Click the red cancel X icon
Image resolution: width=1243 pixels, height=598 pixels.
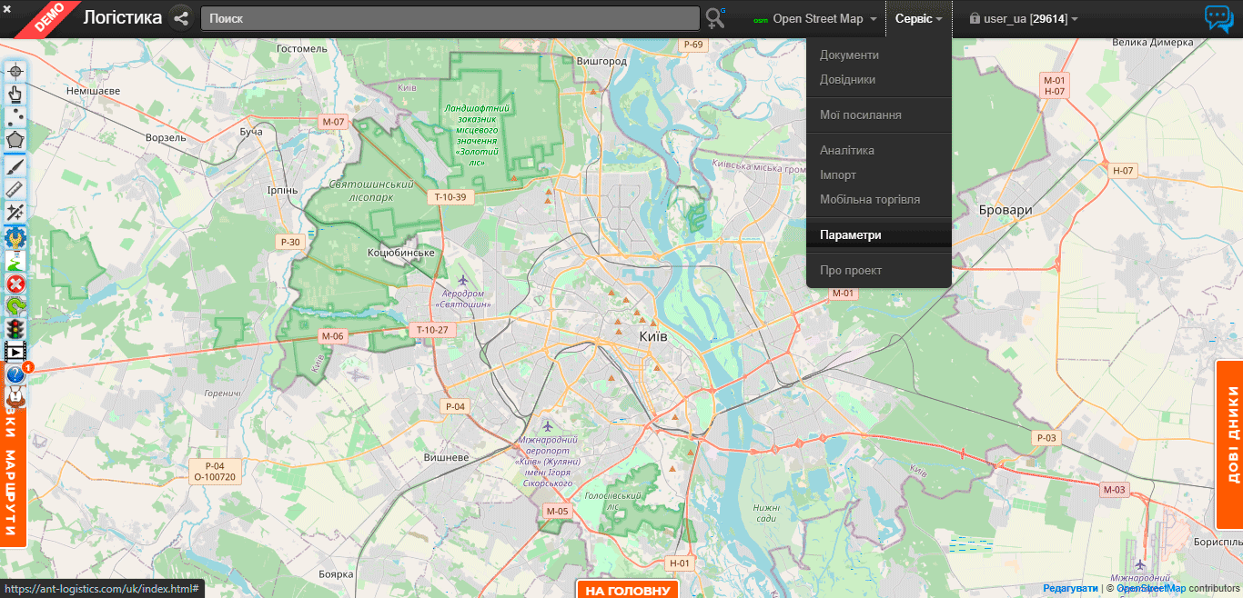(x=15, y=284)
